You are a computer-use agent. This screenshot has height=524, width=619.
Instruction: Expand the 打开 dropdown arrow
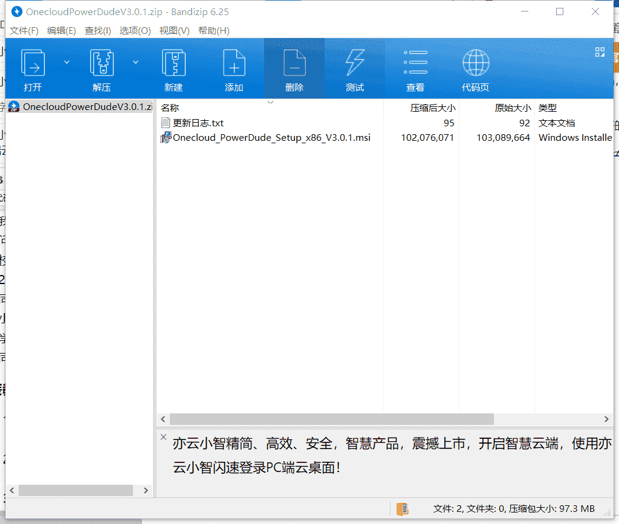[x=66, y=62]
